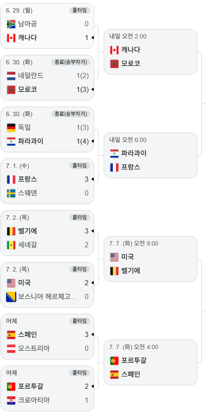Click the Senegal flag icon

point(11,245)
